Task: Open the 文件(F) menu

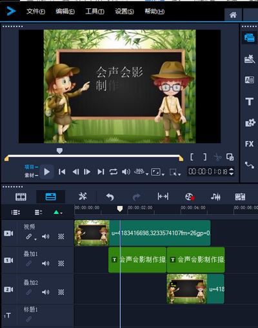Action: pos(35,11)
